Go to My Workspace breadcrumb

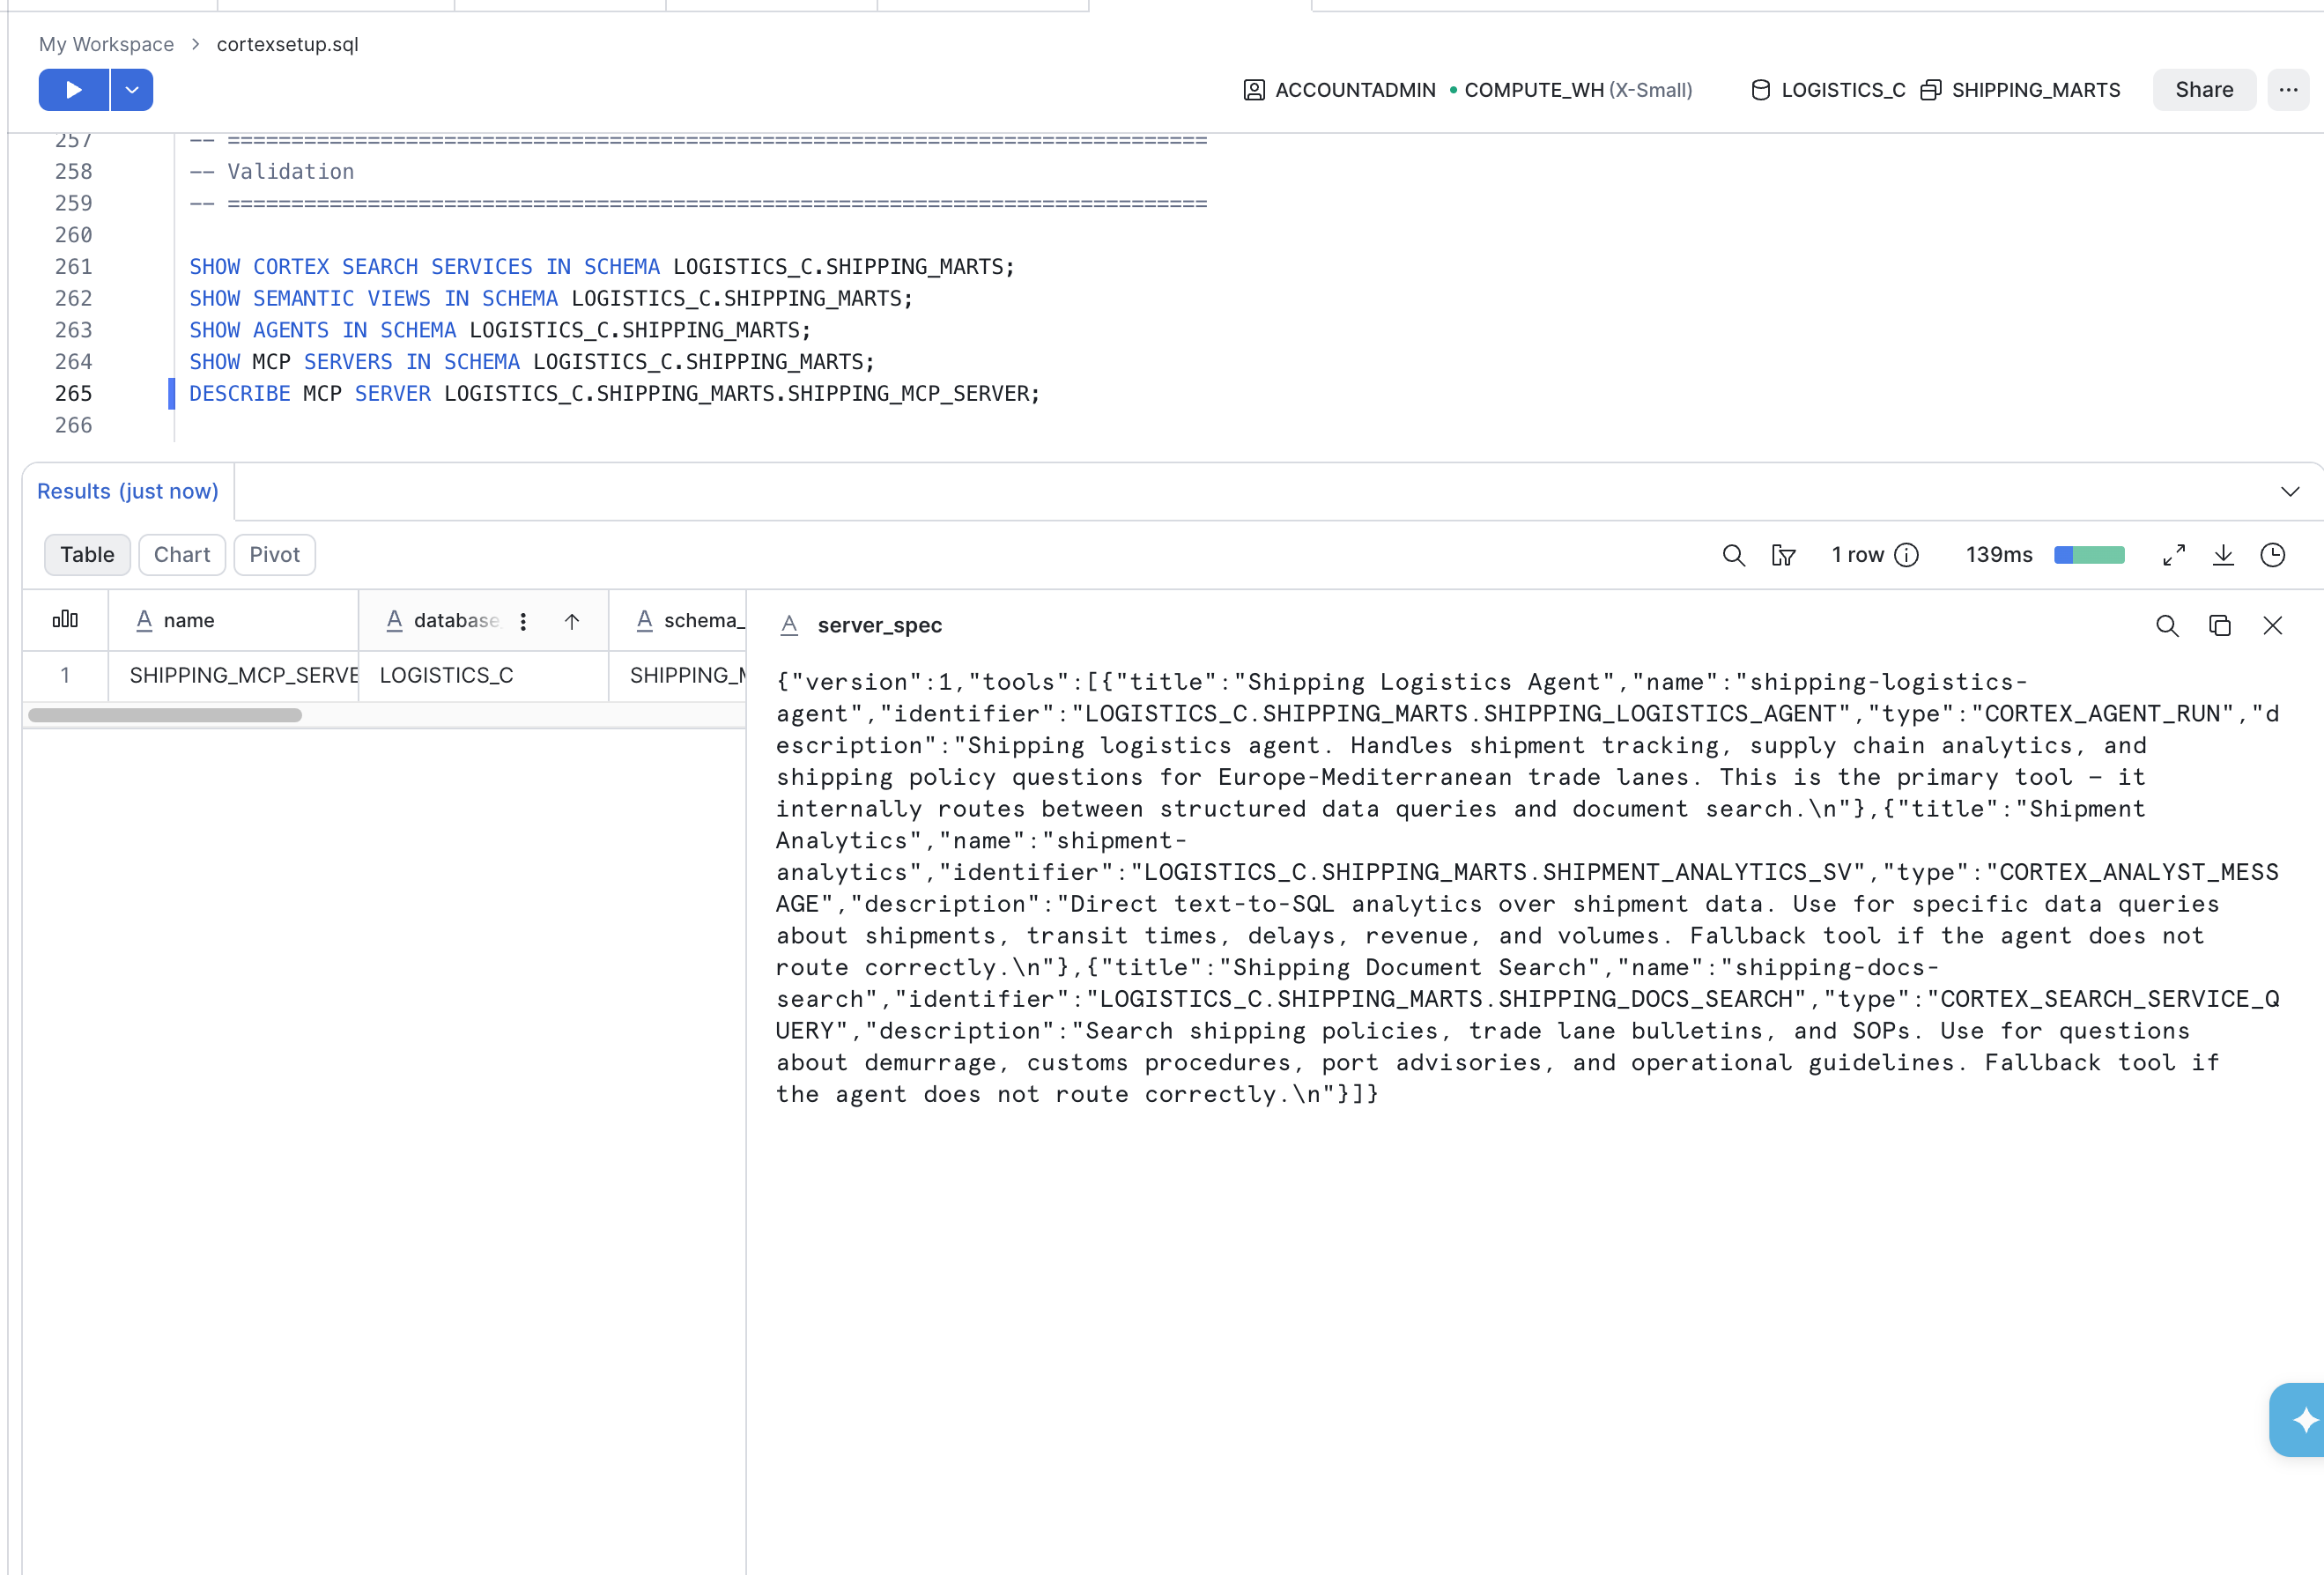point(106,44)
